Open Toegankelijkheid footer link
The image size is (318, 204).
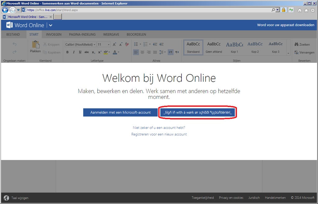(202, 198)
